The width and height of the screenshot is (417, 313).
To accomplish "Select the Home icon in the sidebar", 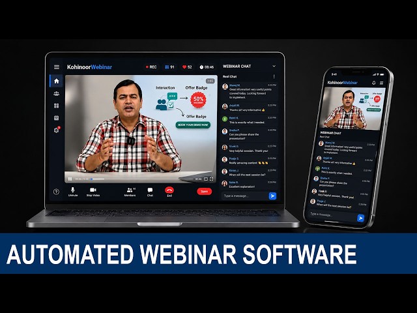I will (57, 81).
